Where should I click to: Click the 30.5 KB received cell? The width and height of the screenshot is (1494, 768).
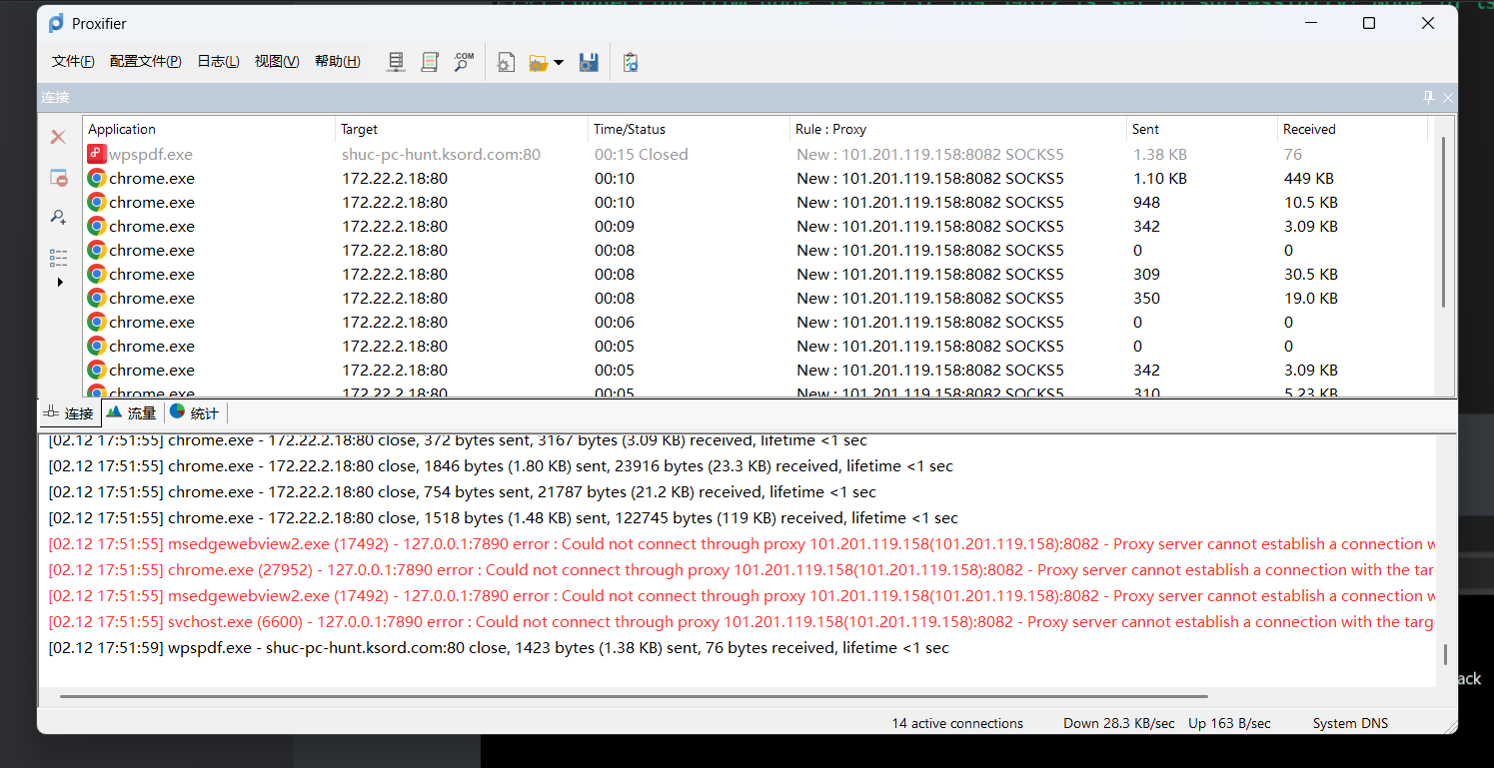click(1311, 274)
